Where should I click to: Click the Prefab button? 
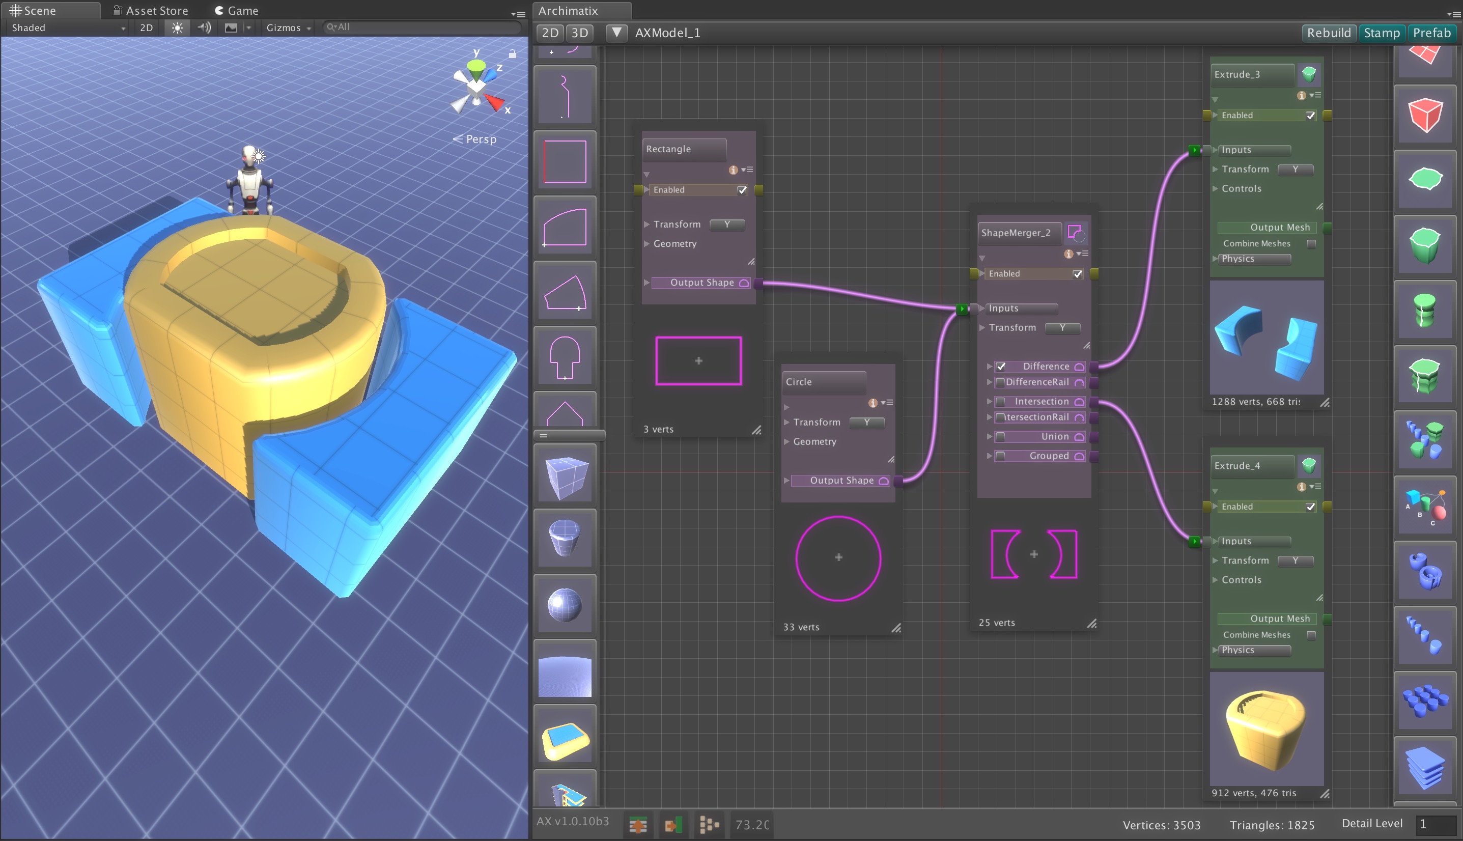(1431, 33)
